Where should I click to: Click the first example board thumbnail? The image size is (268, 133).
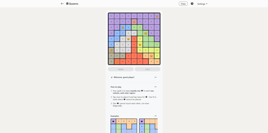pyautogui.click(x=124, y=126)
